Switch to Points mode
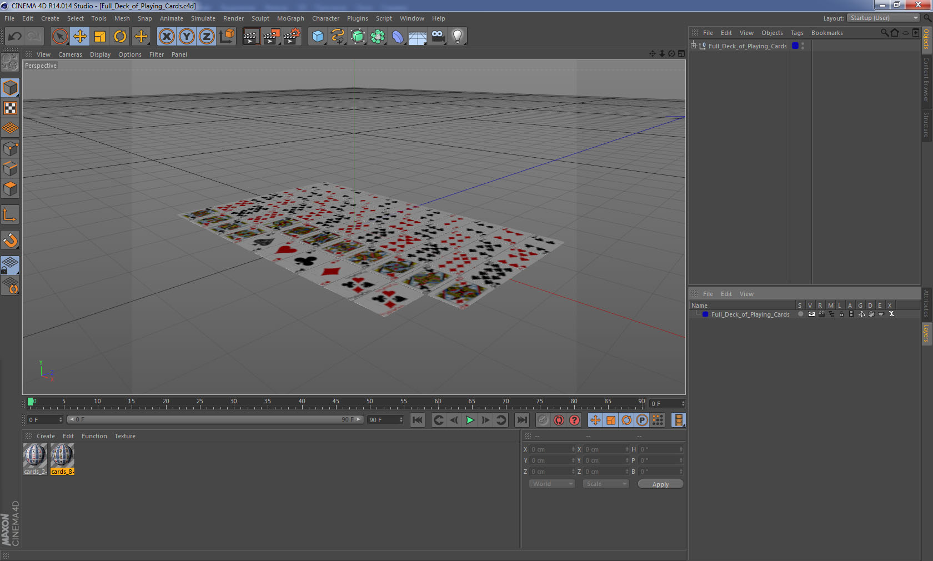 (10, 149)
